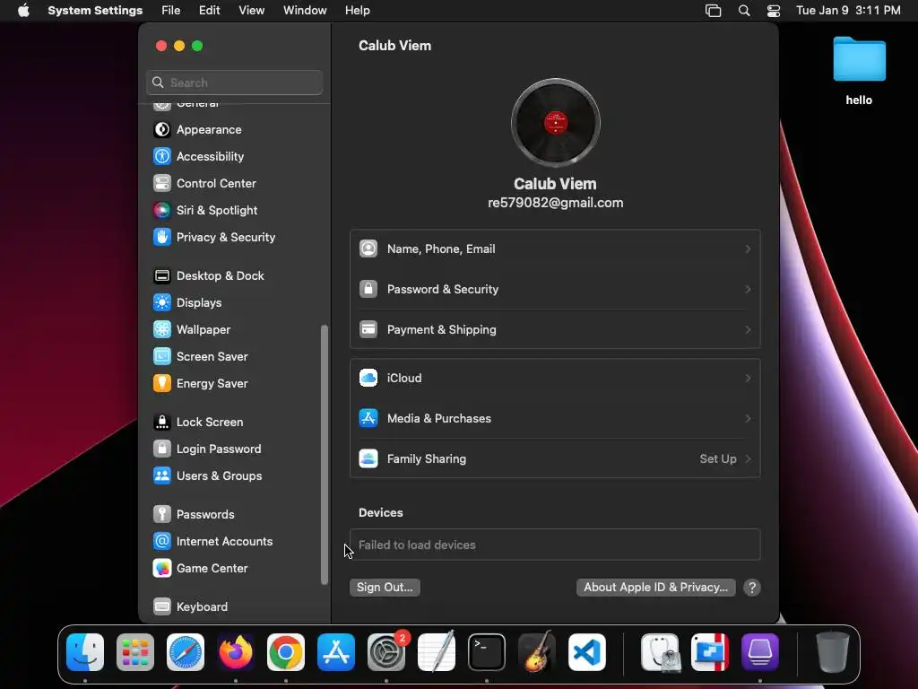The width and height of the screenshot is (918, 689).
Task: Open Password & Security row
Action: click(x=555, y=290)
